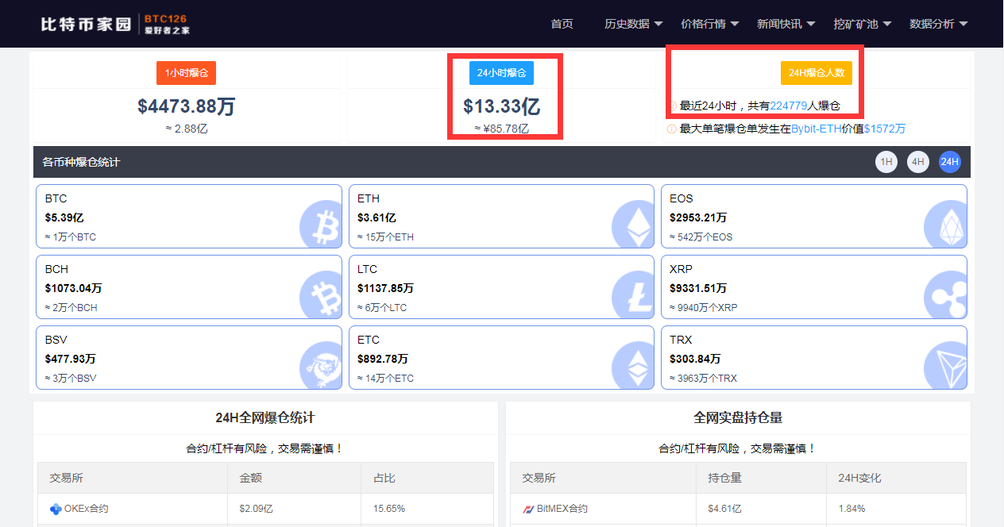Click the 全网实盘持仓量 heading
Screen dimensions: 1004x527
pyautogui.click(x=738, y=417)
